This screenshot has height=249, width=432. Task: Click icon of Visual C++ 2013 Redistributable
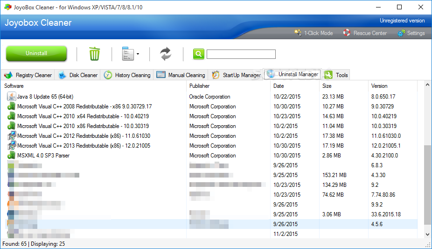coord(12,146)
